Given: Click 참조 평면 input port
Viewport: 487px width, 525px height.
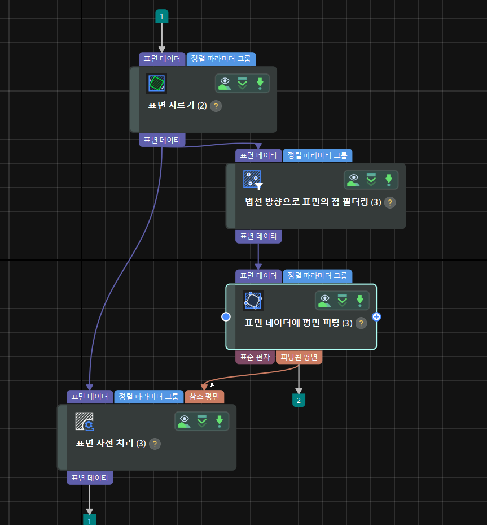Looking at the screenshot, I should (204, 397).
